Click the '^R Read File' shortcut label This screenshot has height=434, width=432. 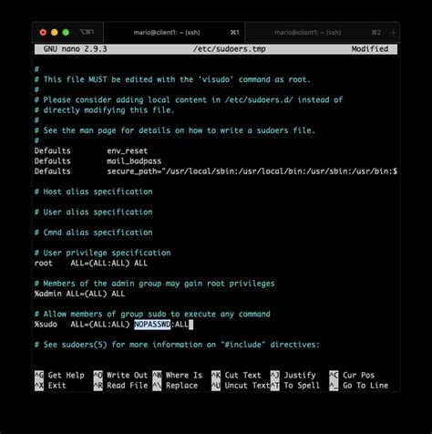click(x=120, y=386)
